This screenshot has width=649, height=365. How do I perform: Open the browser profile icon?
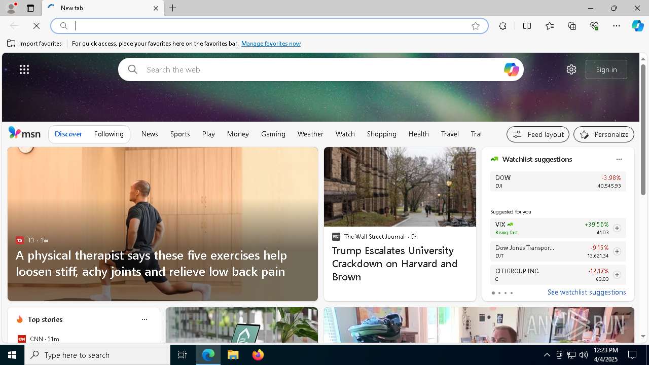click(11, 8)
